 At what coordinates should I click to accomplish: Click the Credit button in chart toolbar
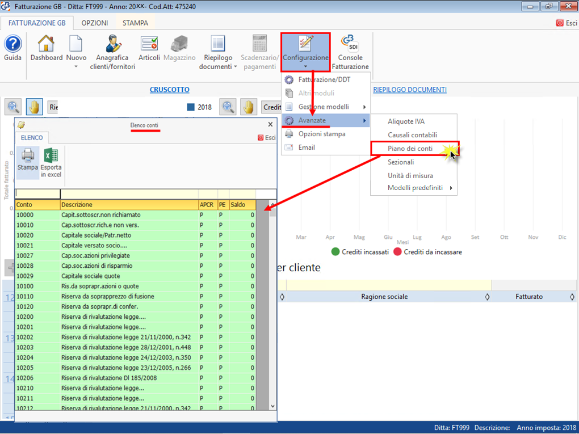271,107
